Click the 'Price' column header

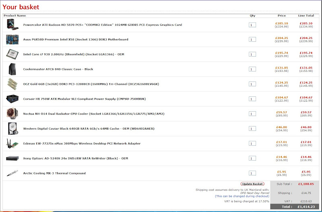pyautogui.click(x=282, y=16)
